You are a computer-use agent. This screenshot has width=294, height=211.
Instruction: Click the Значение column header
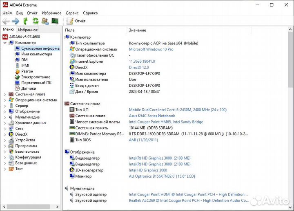[x=137, y=30]
